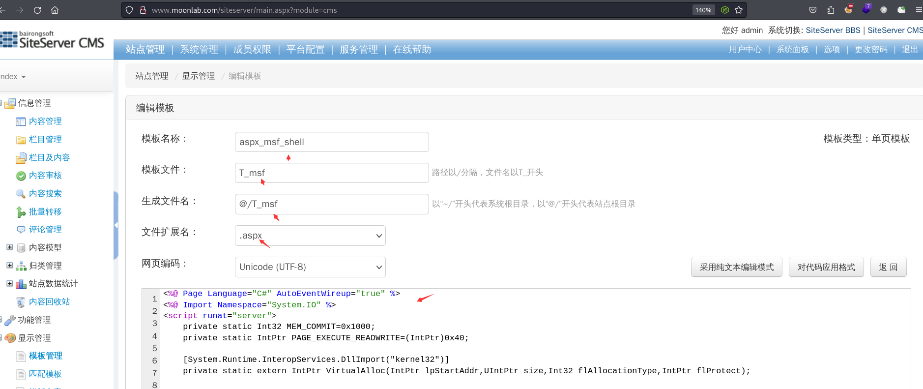Click the 内容回收站 recycle bin icon
The width and height of the screenshot is (923, 389).
(x=21, y=302)
